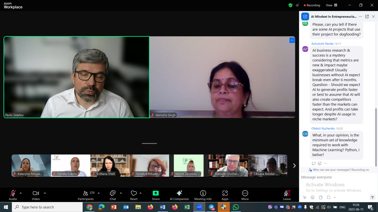Click the Leave meeting button
Image resolution: width=378 pixels, height=212 pixels.
click(287, 195)
